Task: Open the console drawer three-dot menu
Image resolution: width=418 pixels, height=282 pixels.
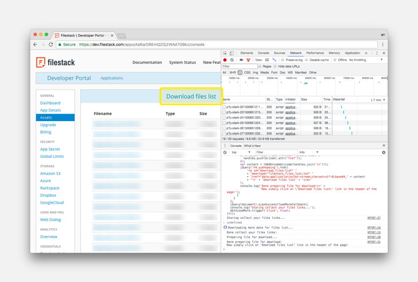Action: click(x=225, y=146)
